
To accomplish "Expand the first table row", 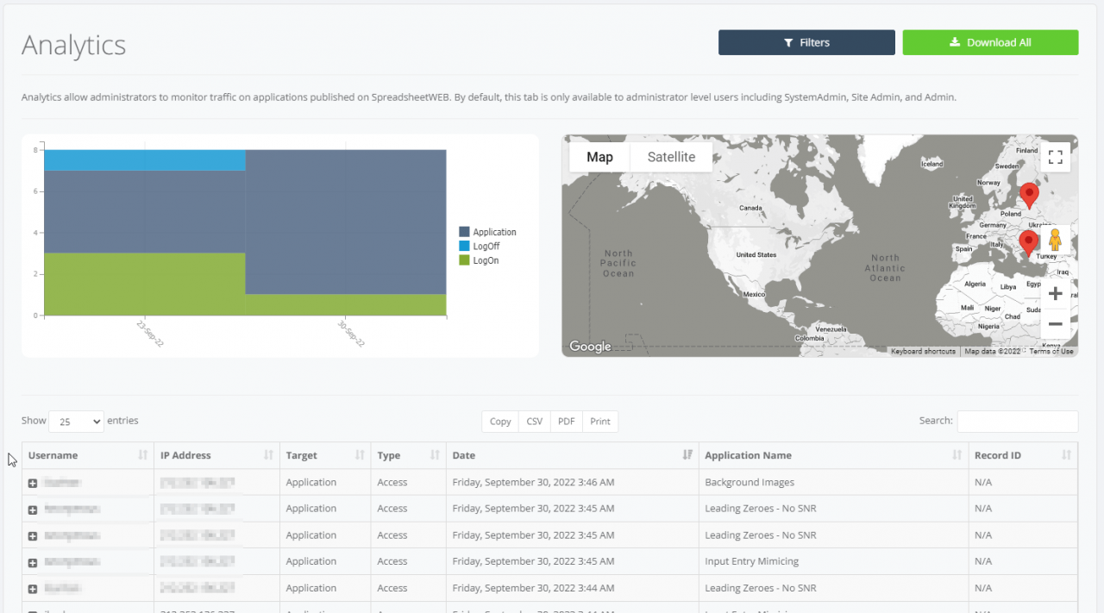I will pos(33,484).
